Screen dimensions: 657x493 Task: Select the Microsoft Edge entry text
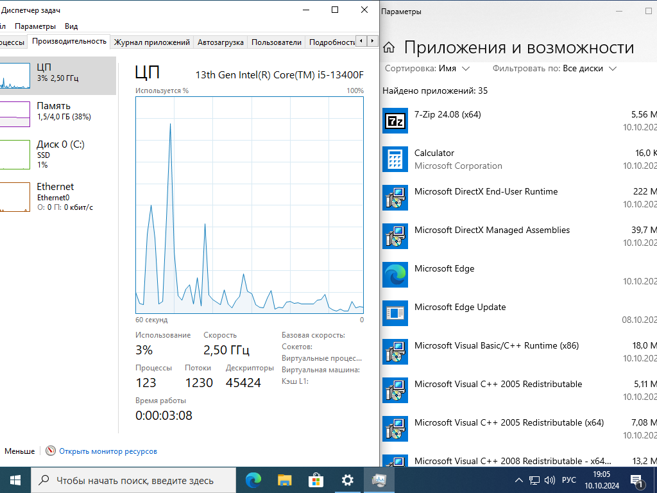[444, 269]
